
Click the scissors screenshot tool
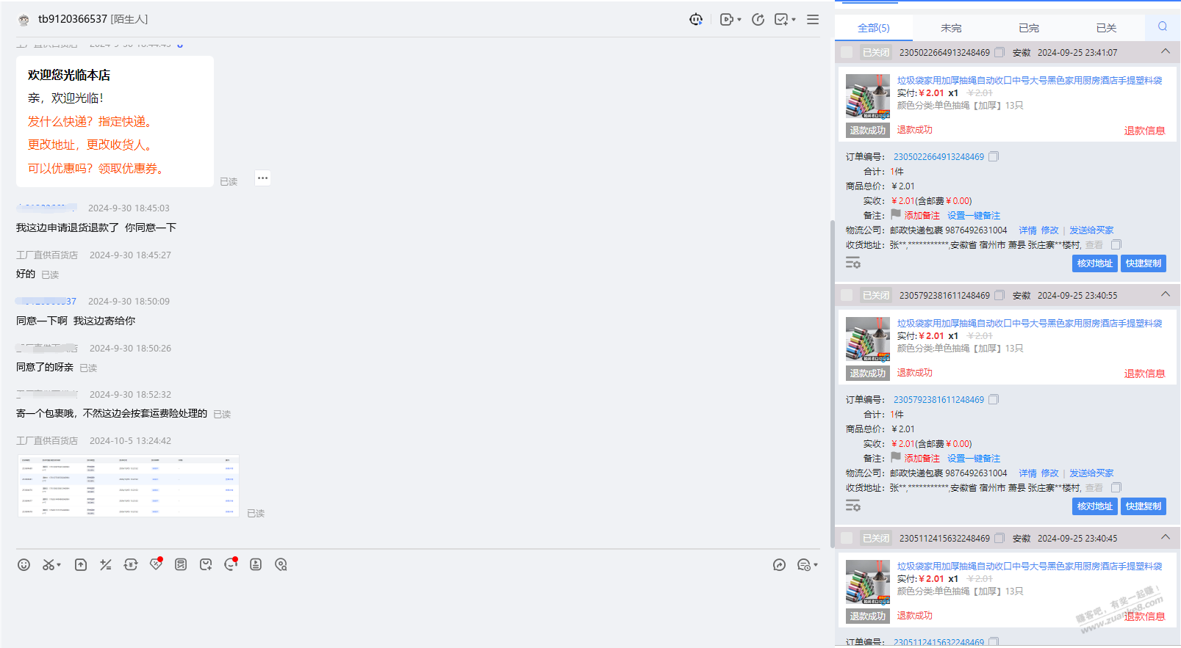[x=49, y=564]
